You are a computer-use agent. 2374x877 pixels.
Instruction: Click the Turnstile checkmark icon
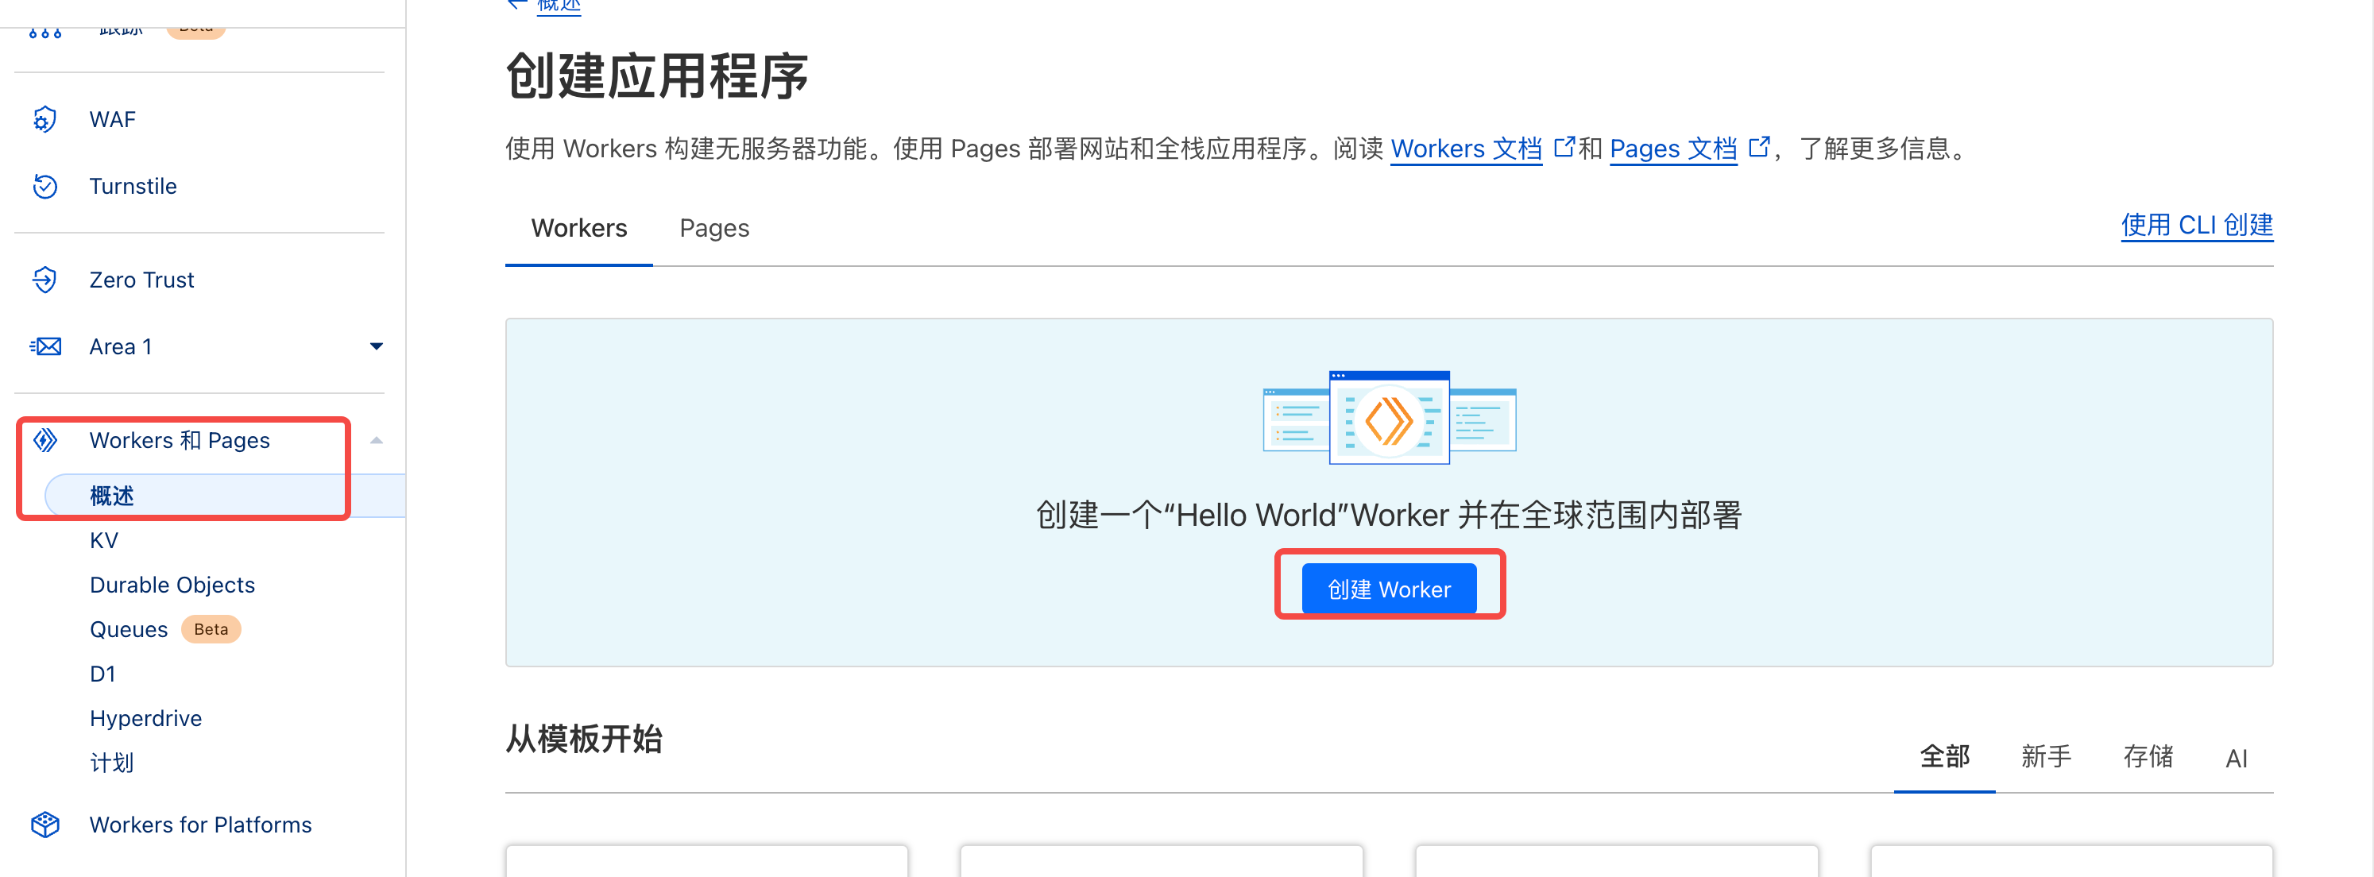point(44,186)
